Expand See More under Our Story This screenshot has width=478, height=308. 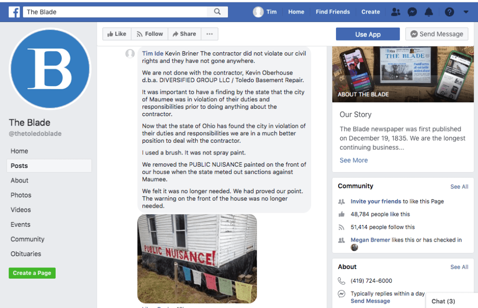coord(354,160)
